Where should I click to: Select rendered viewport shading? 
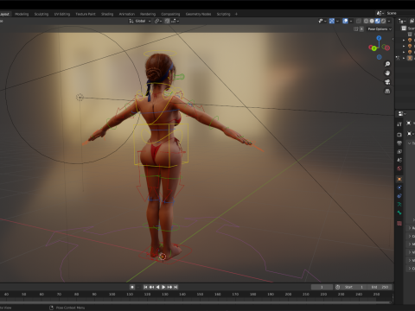(x=383, y=21)
